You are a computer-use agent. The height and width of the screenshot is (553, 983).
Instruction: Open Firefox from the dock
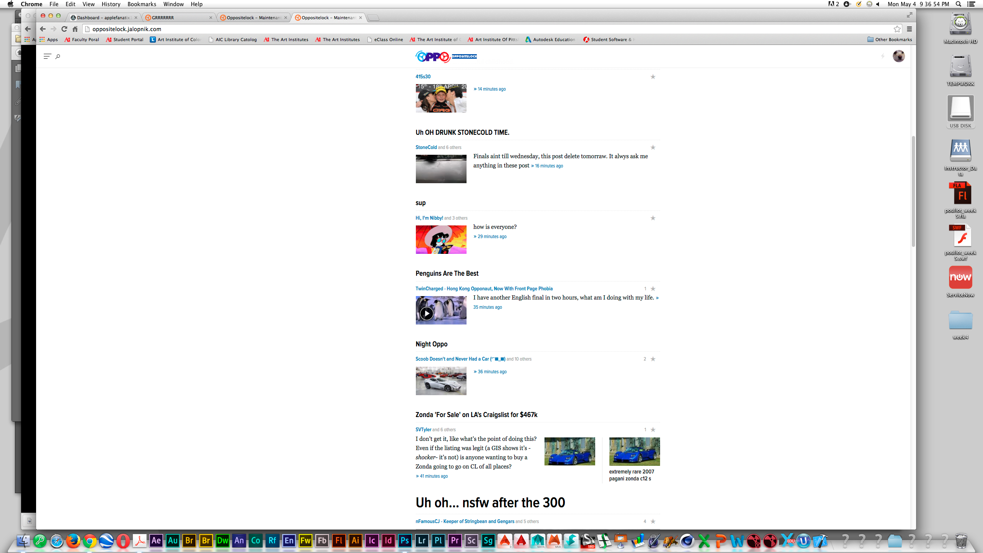click(x=73, y=541)
